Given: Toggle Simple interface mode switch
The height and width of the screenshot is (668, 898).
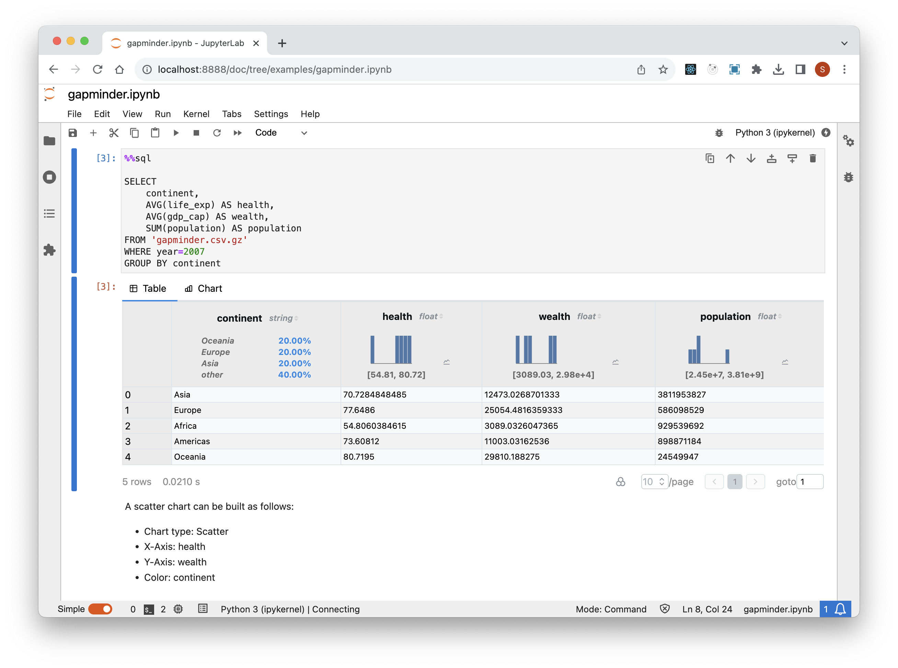Looking at the screenshot, I should (x=100, y=609).
